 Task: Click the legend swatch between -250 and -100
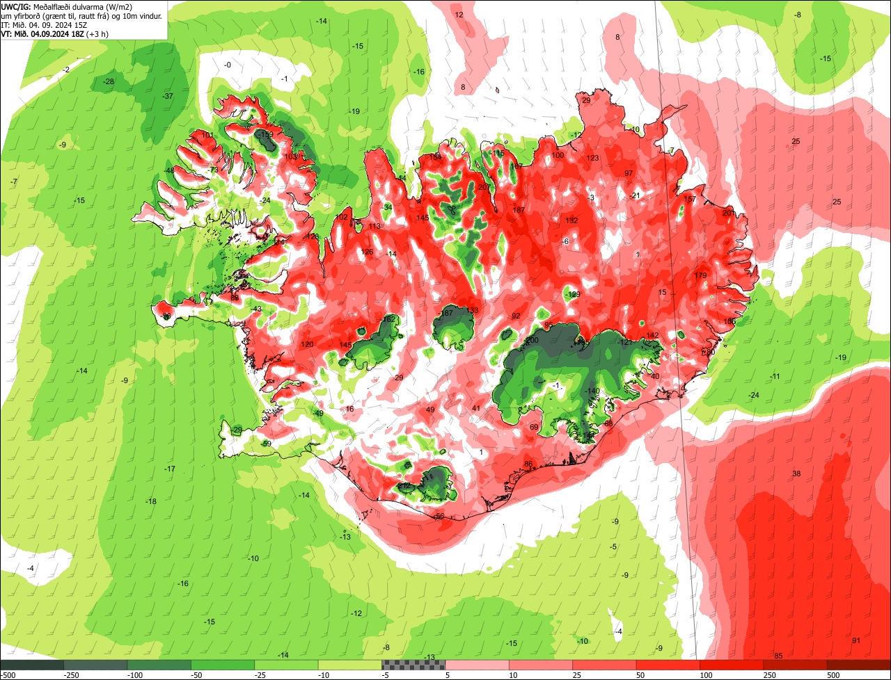96,665
